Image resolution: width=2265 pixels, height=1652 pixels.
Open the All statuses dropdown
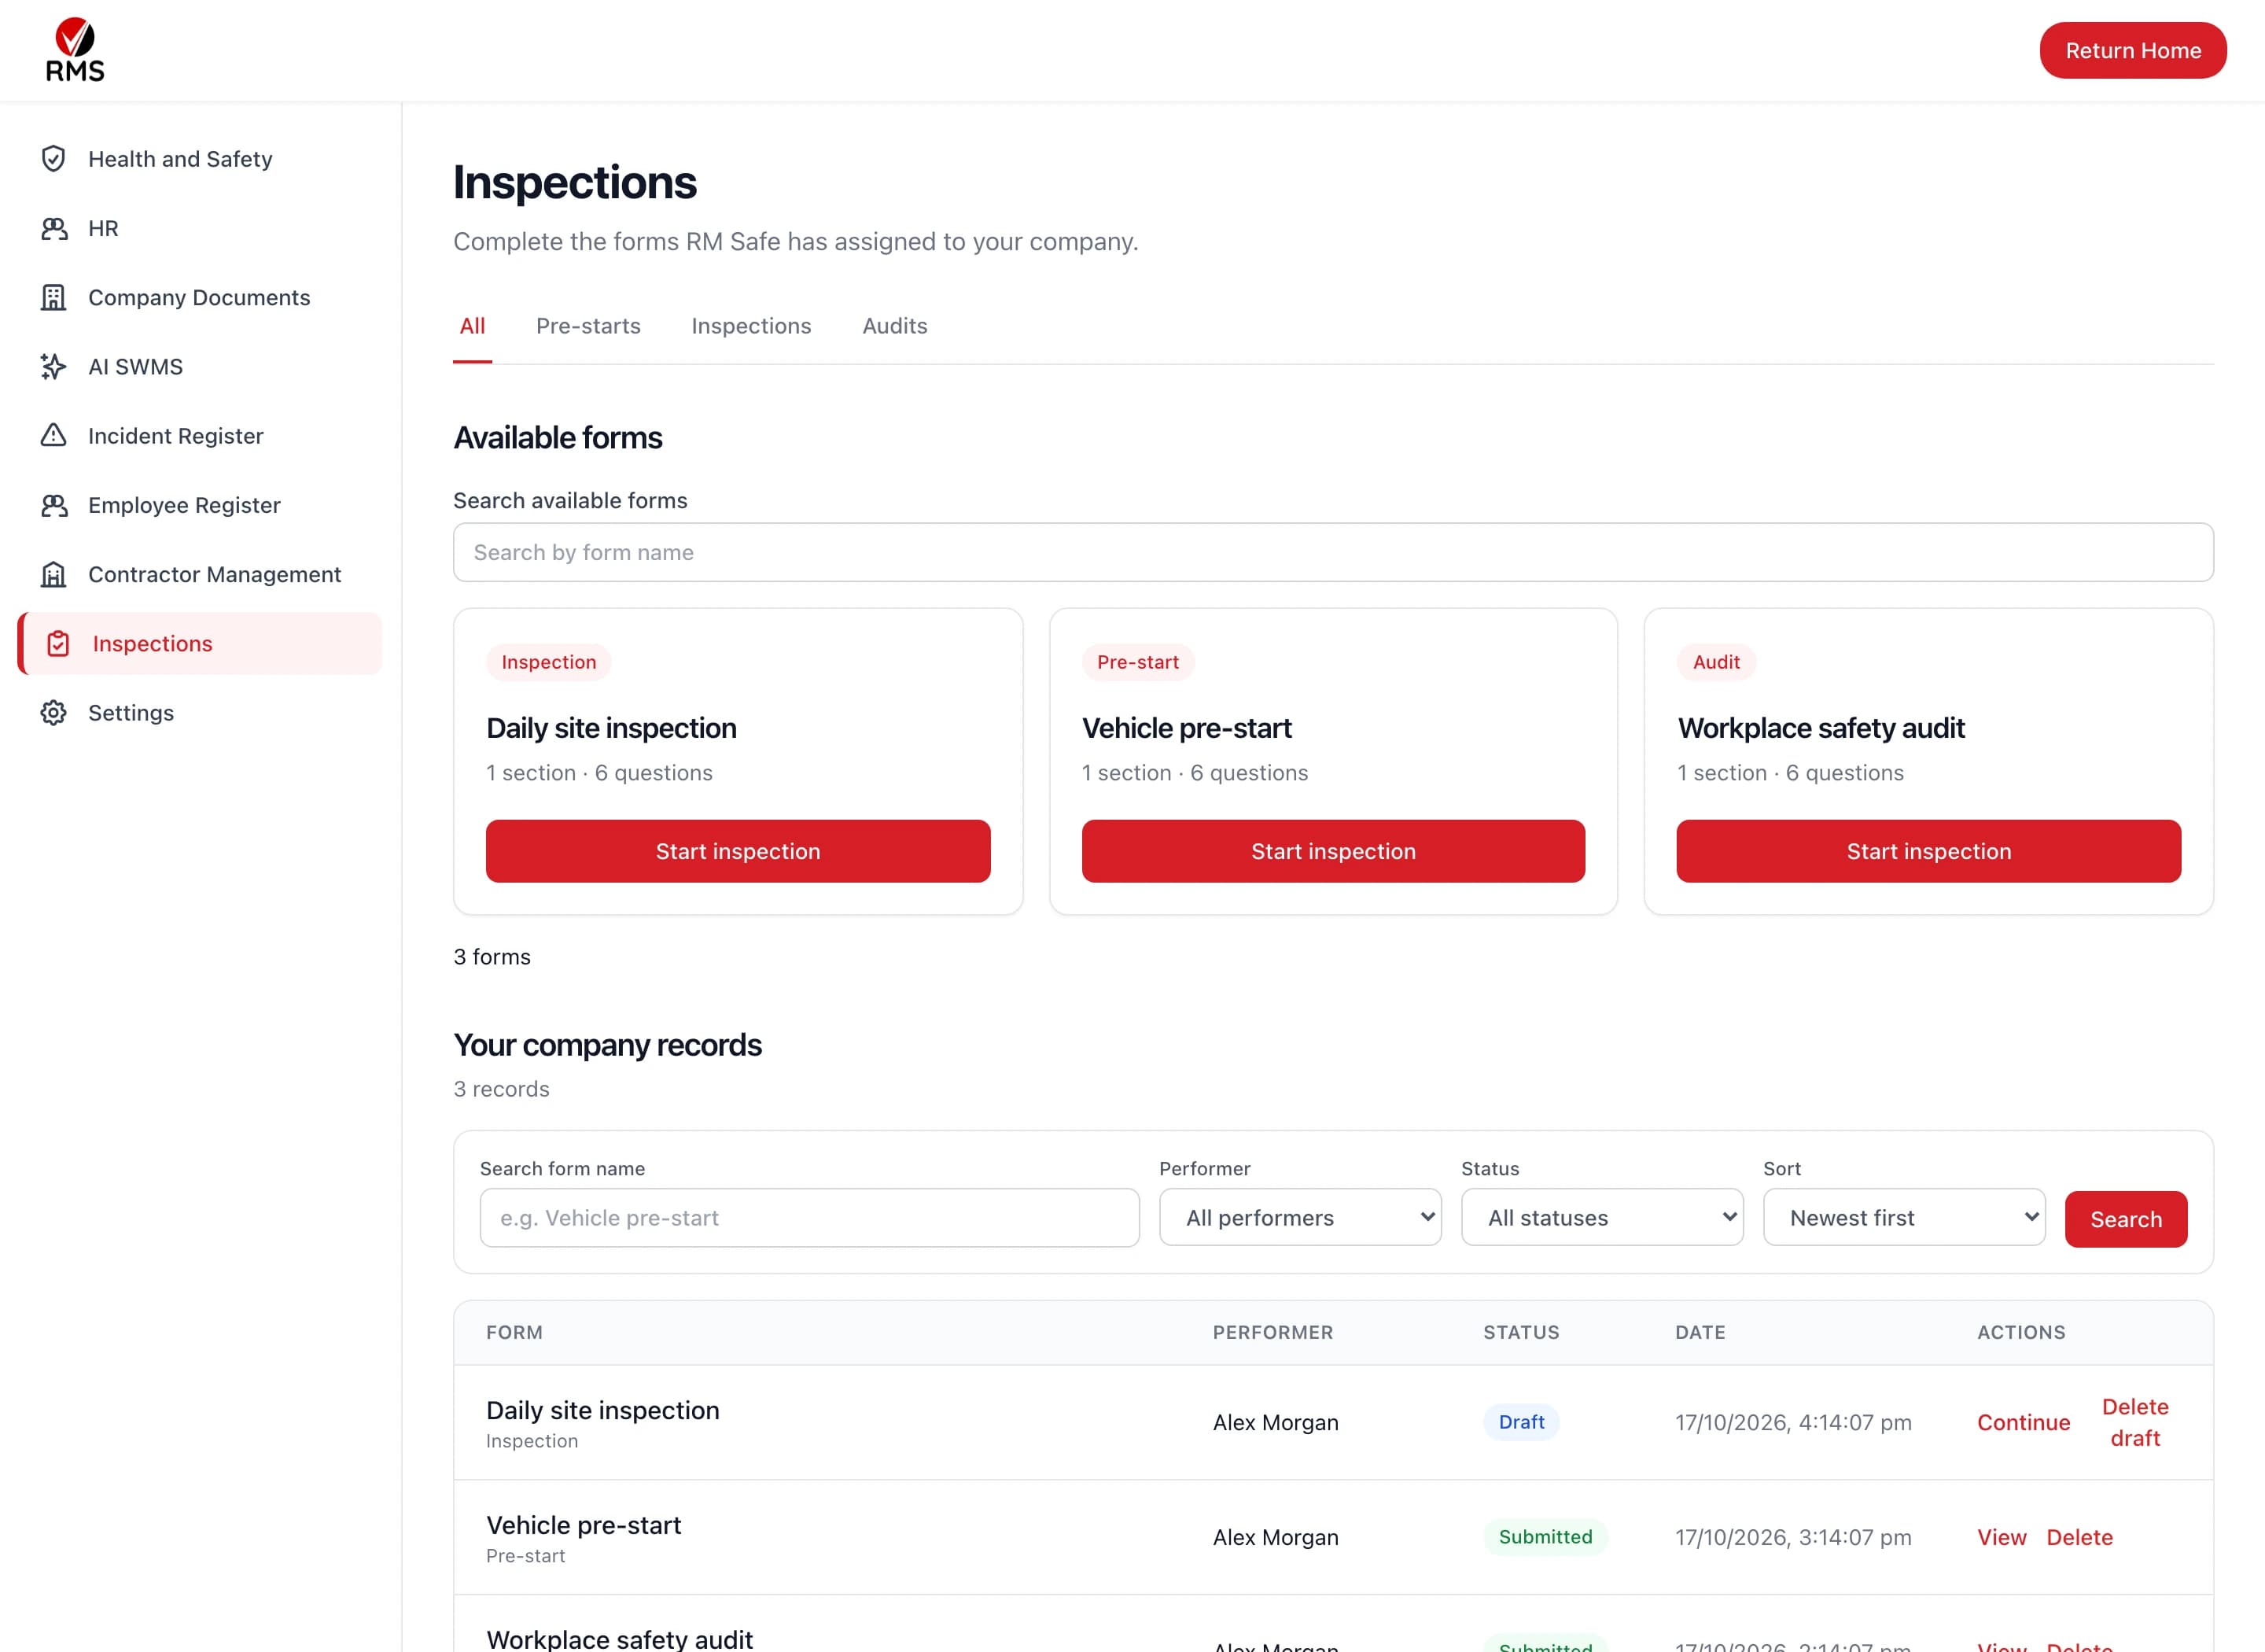click(1601, 1217)
